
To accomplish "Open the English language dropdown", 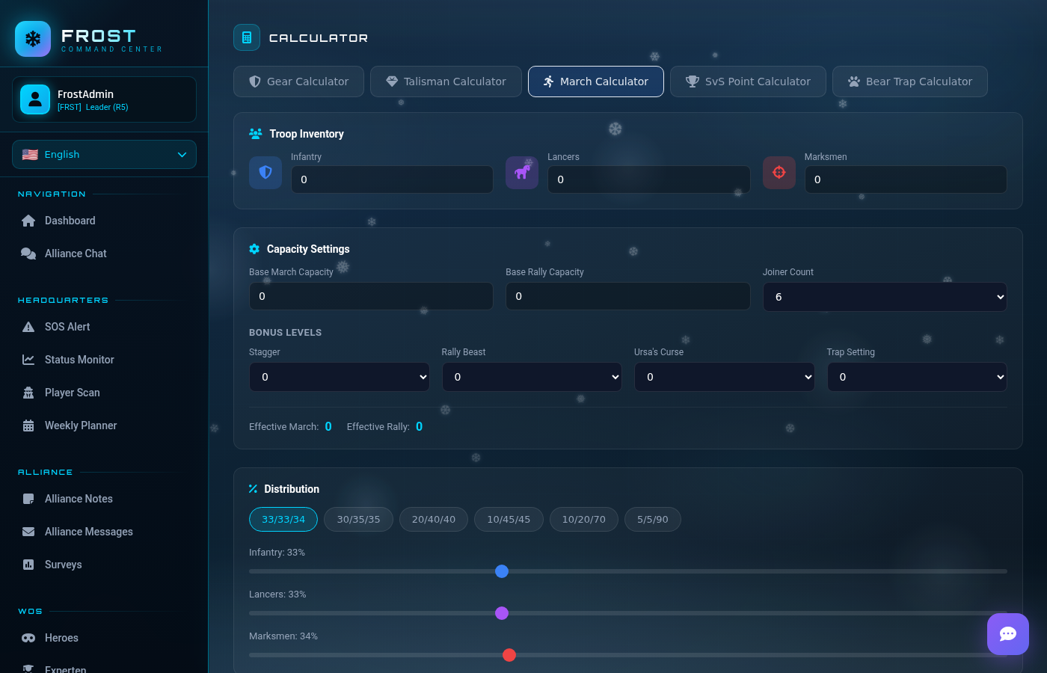I will (x=104, y=155).
